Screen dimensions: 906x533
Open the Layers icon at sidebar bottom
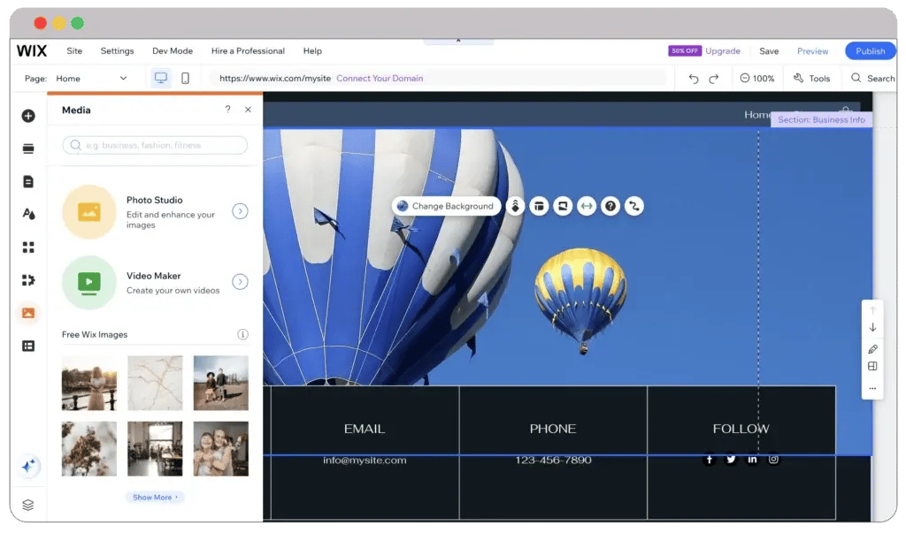coord(28,505)
